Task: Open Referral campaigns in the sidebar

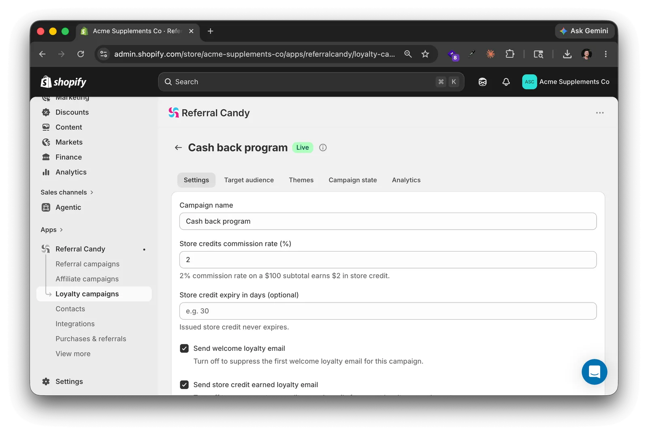Action: [87, 264]
